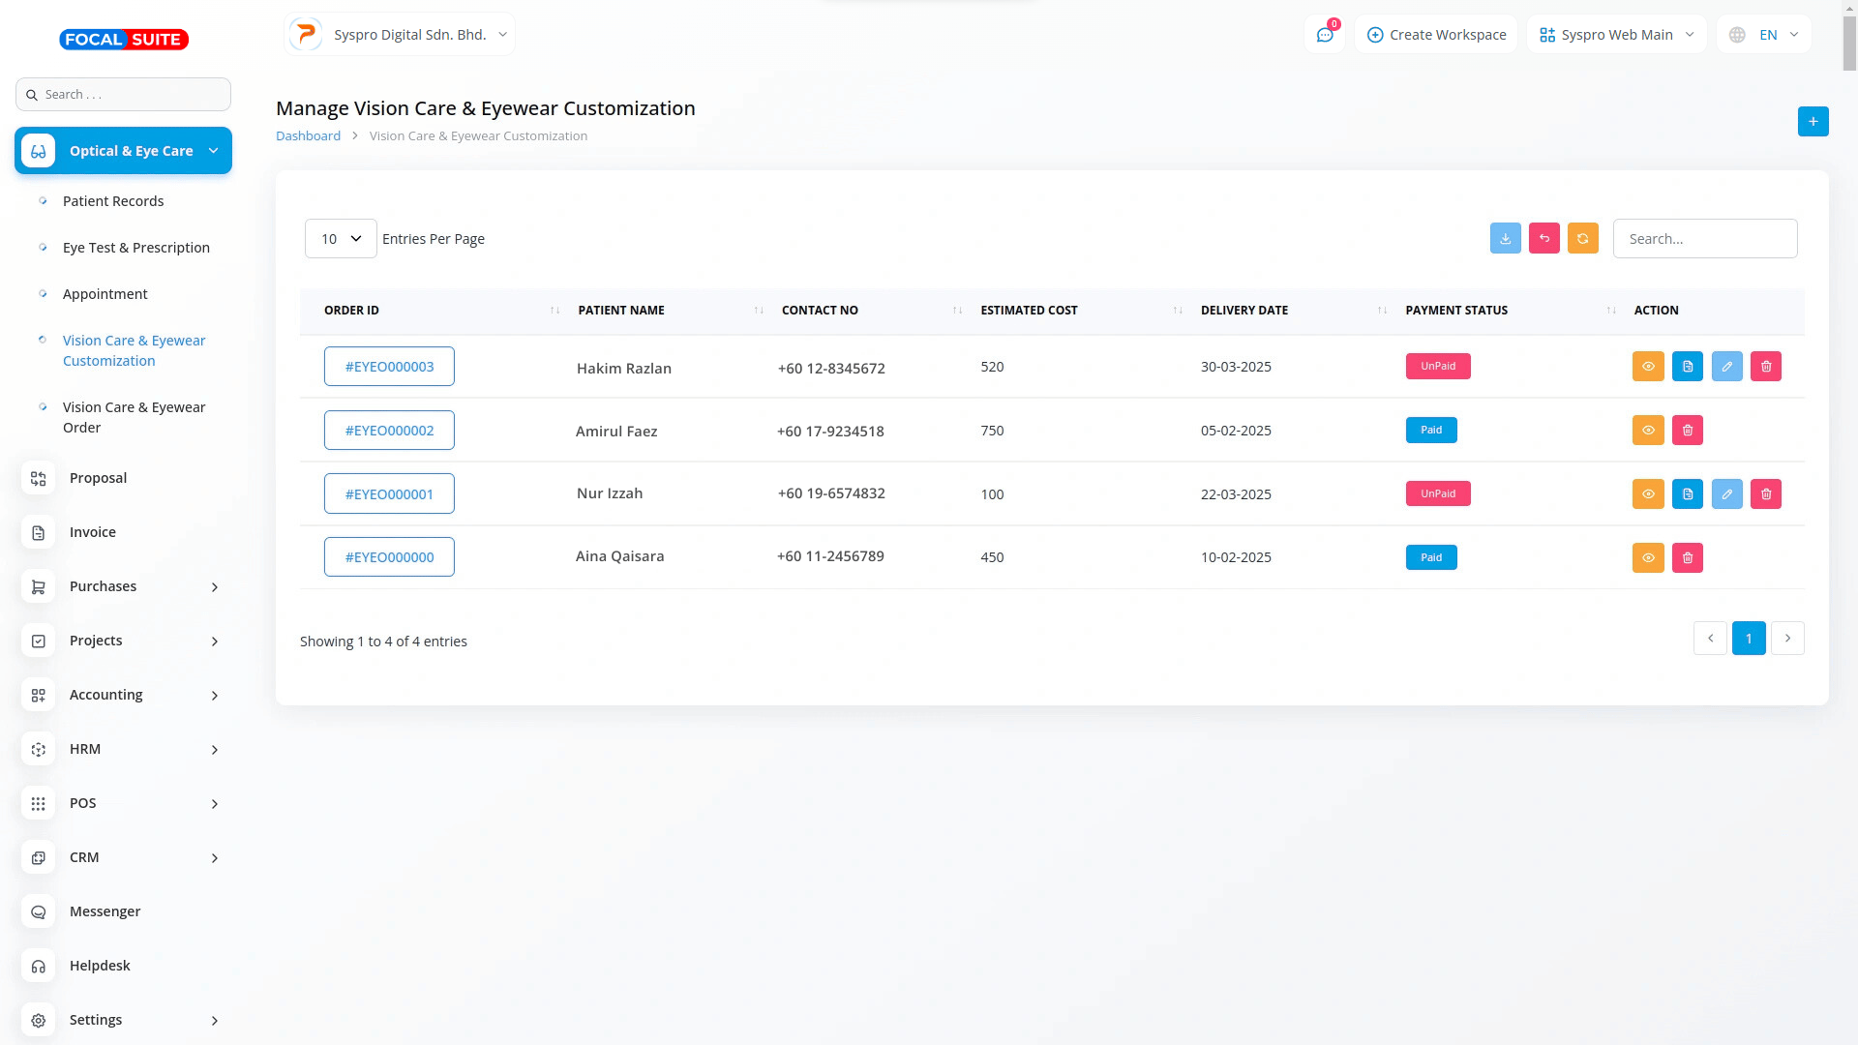Image resolution: width=1858 pixels, height=1045 pixels.
Task: Click the blue plus add button
Action: click(1813, 122)
